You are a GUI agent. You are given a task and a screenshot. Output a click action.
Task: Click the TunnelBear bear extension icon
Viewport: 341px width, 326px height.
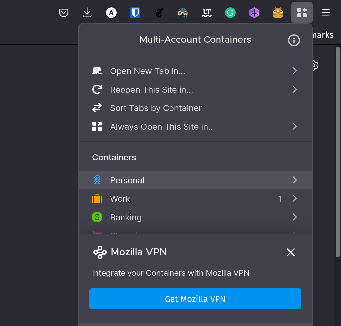[278, 13]
